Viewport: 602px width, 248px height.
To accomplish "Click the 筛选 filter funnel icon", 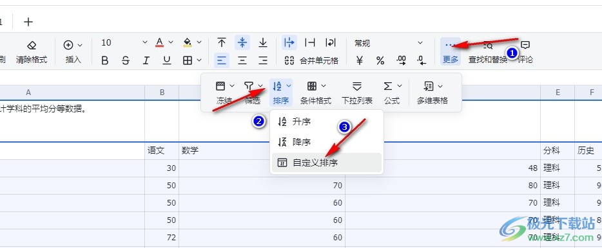I will [249, 86].
